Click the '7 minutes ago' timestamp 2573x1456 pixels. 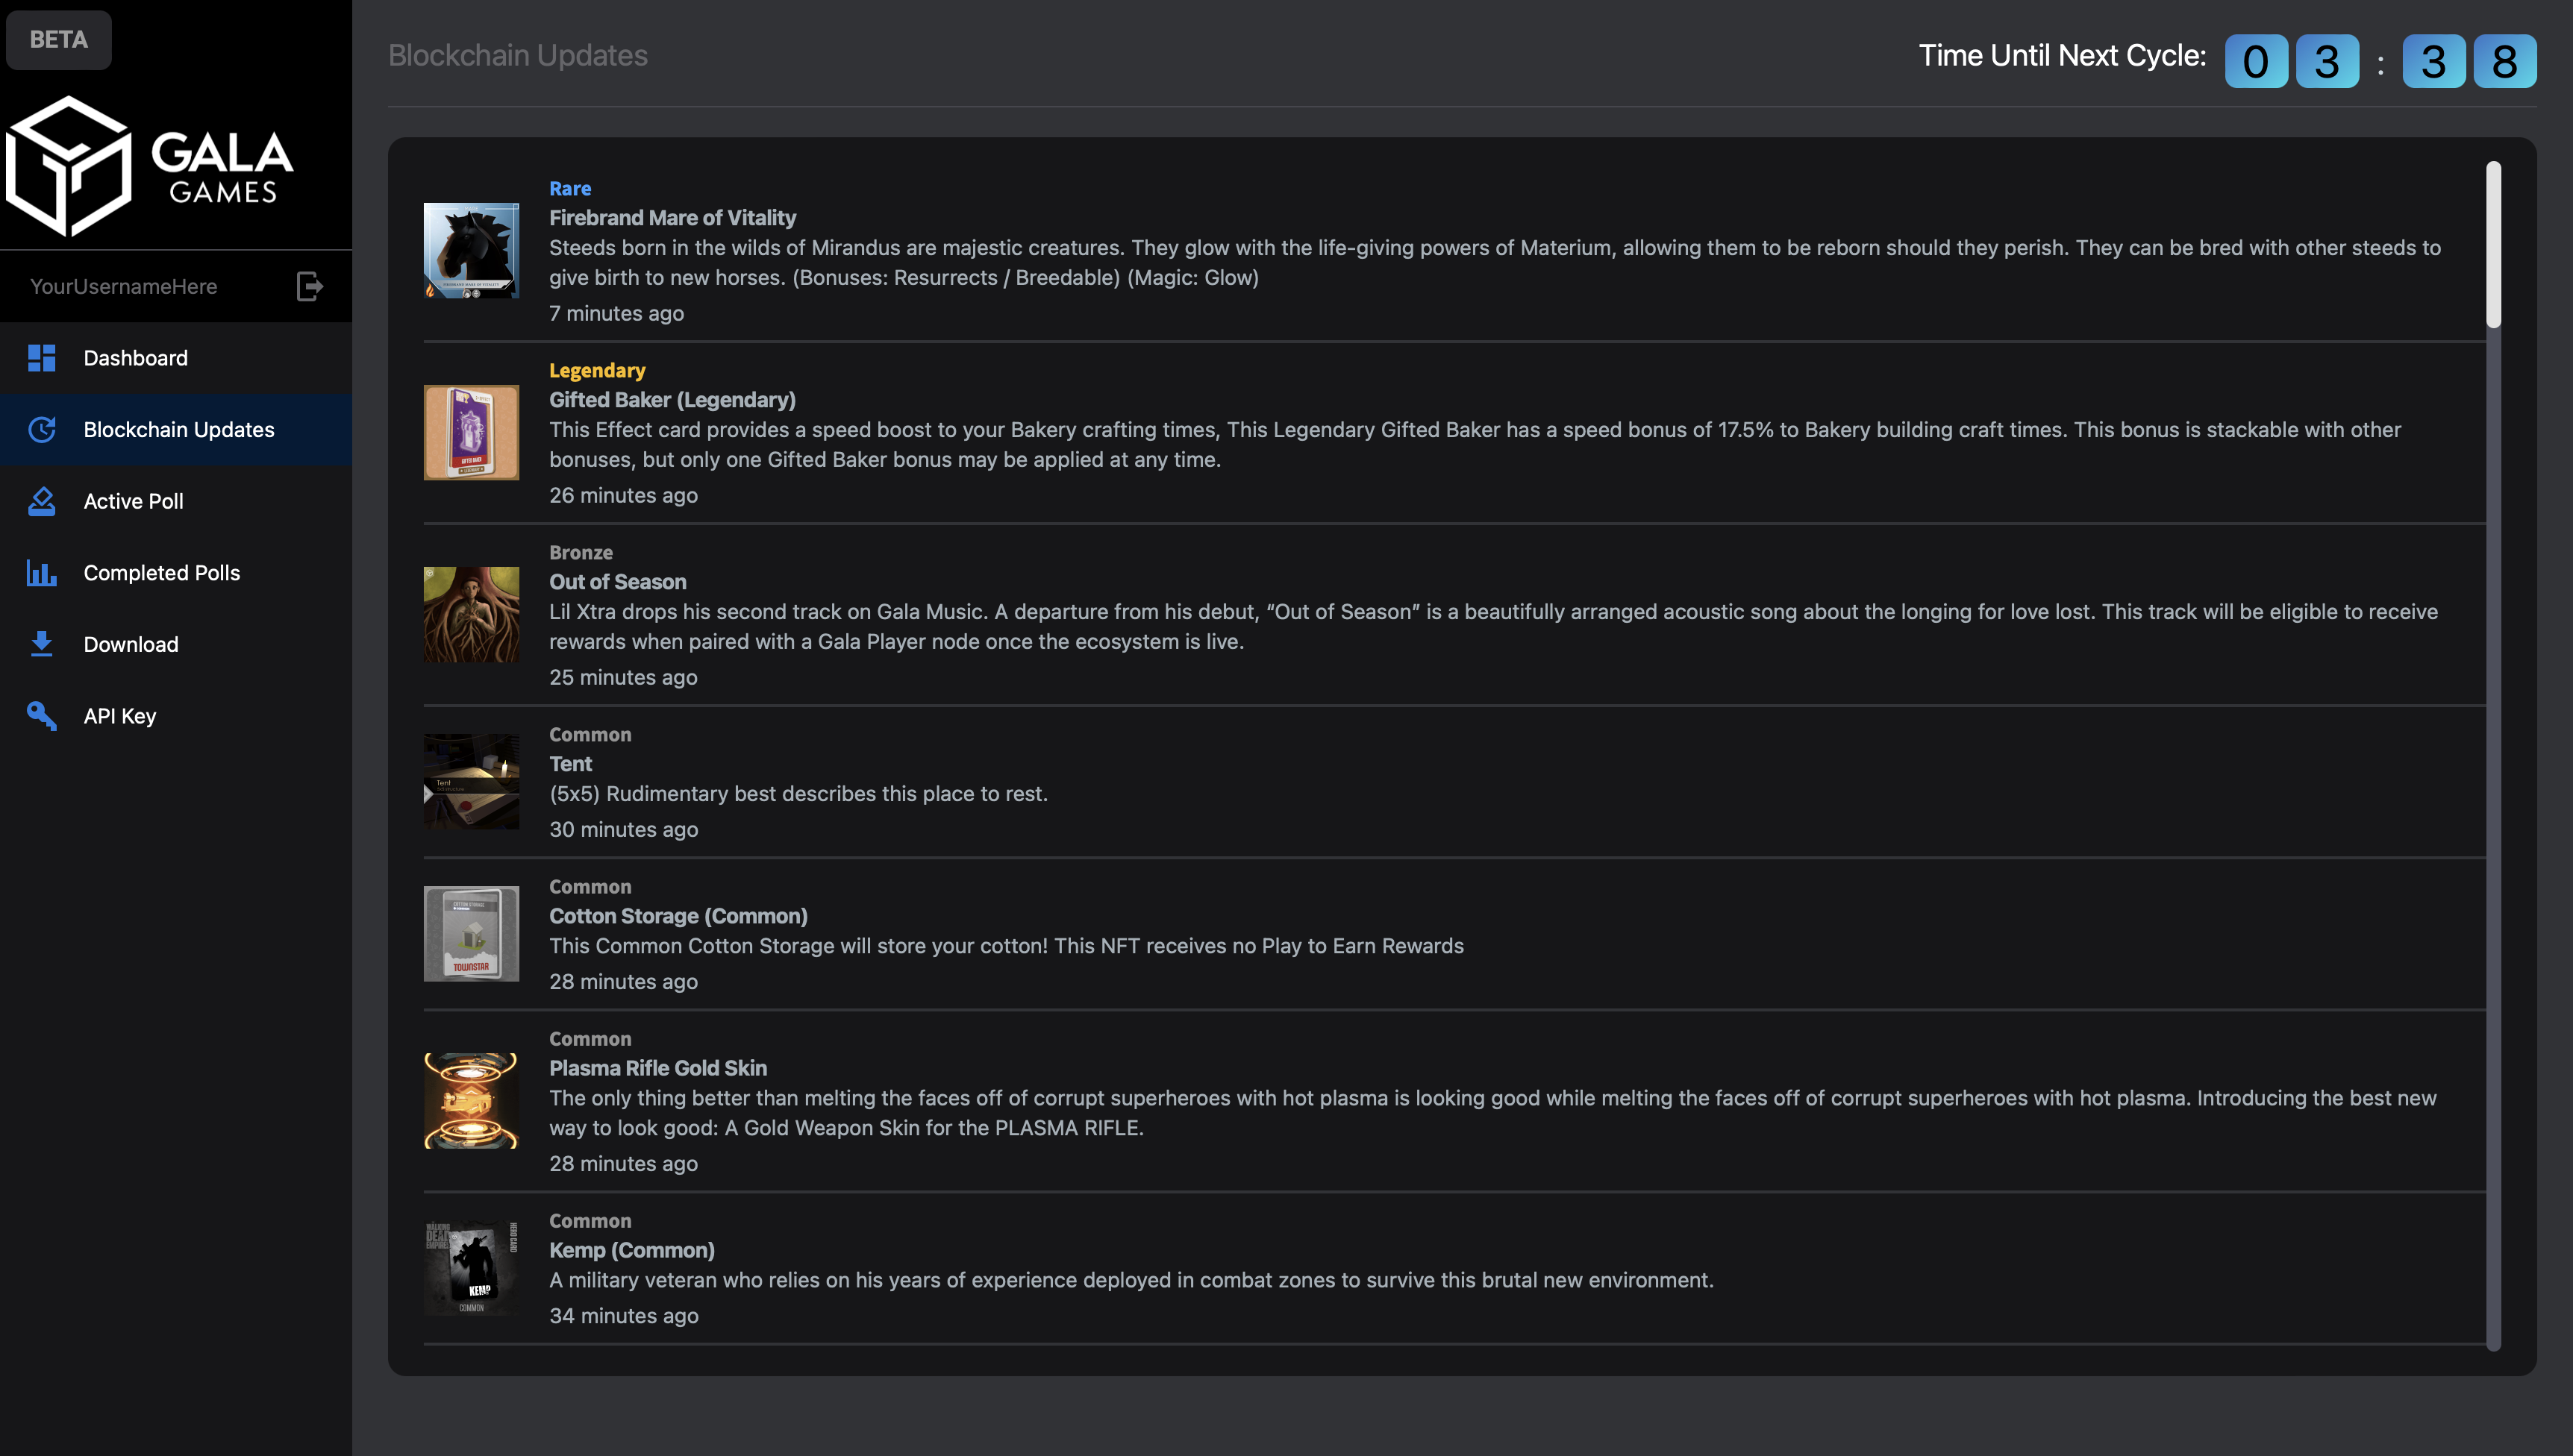[x=616, y=313]
